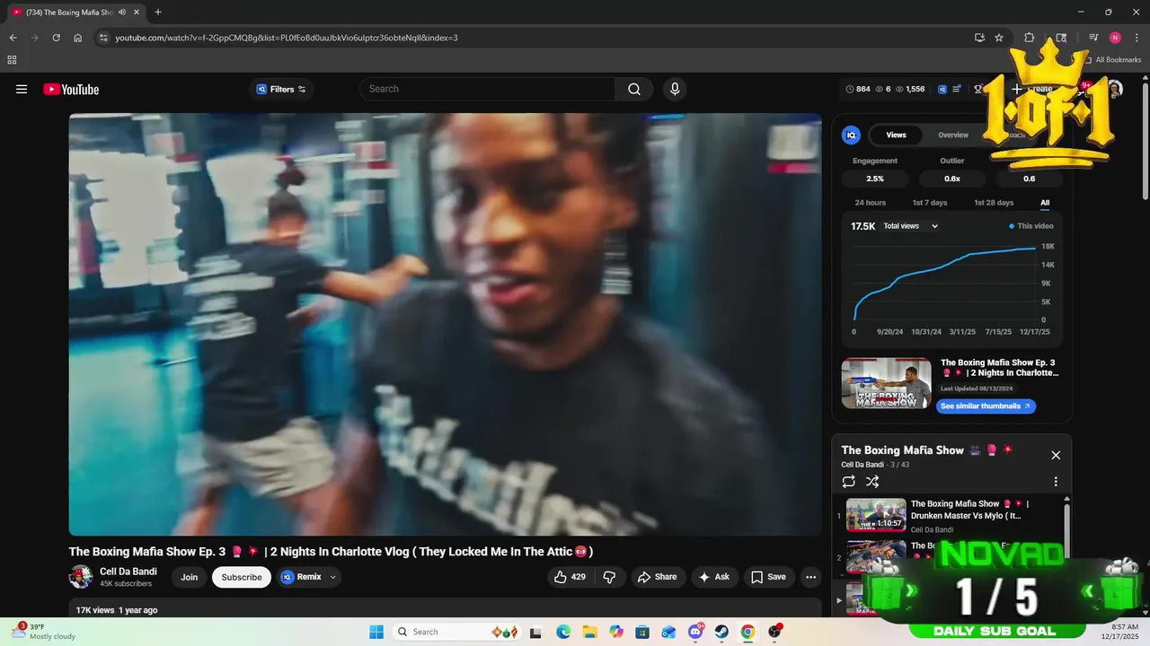Open vidIQ icon in the top bar
The image size is (1150, 646).
(942, 89)
